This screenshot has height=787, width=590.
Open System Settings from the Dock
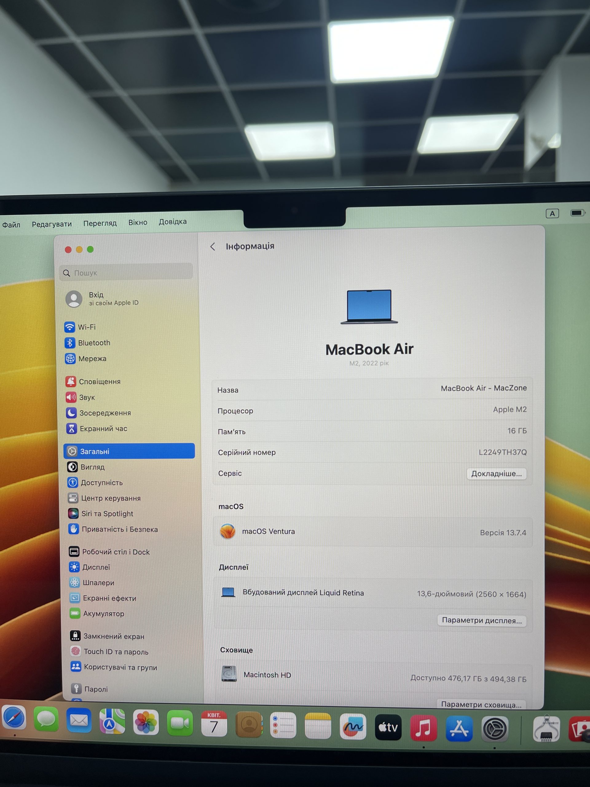[x=494, y=729]
